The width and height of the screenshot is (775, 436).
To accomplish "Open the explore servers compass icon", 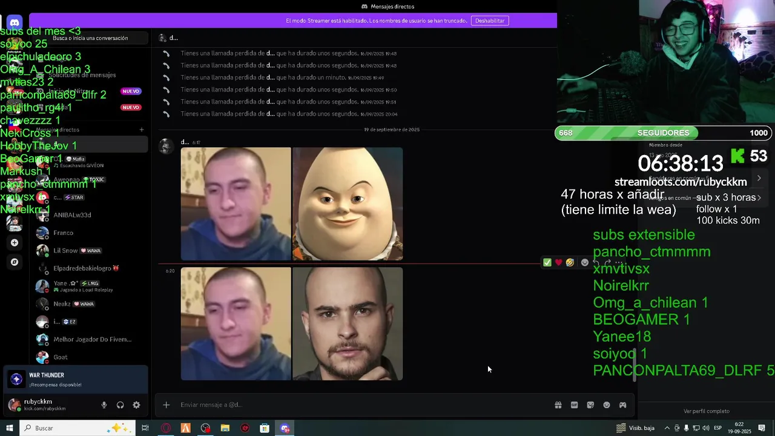I will coord(15,262).
